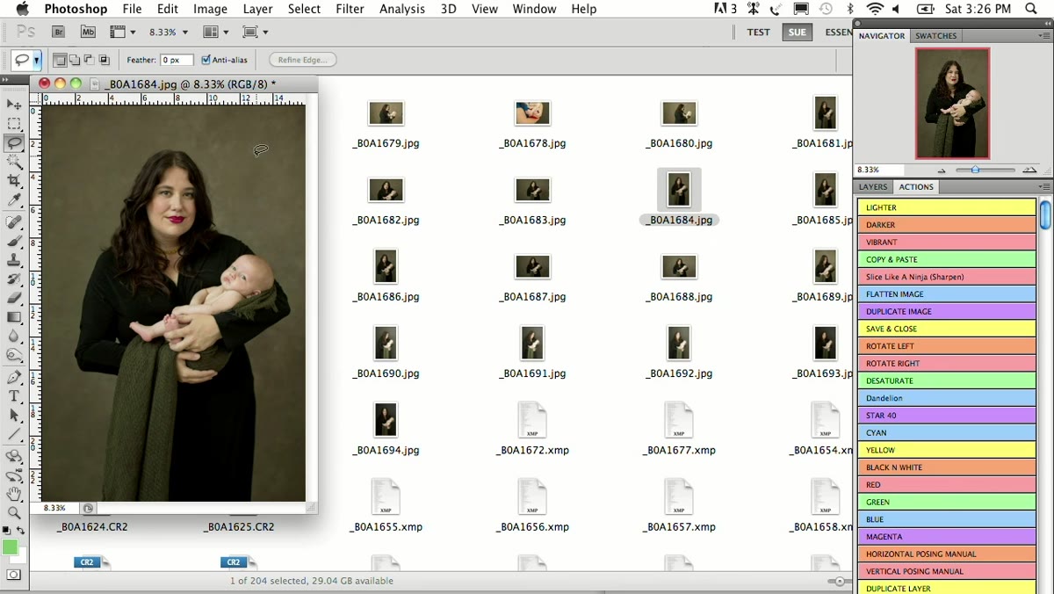Image resolution: width=1054 pixels, height=594 pixels.
Task: Adjust the Navigator zoom slider
Action: tap(975, 170)
